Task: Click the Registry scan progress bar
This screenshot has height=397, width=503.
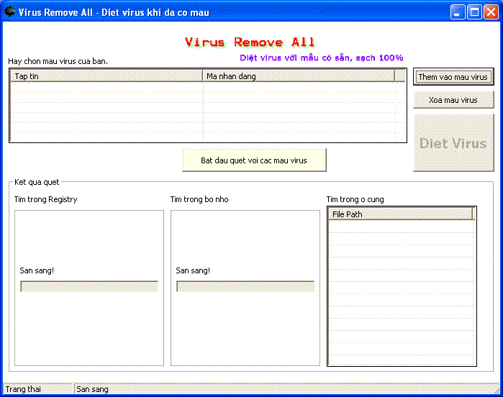Action: tap(89, 286)
